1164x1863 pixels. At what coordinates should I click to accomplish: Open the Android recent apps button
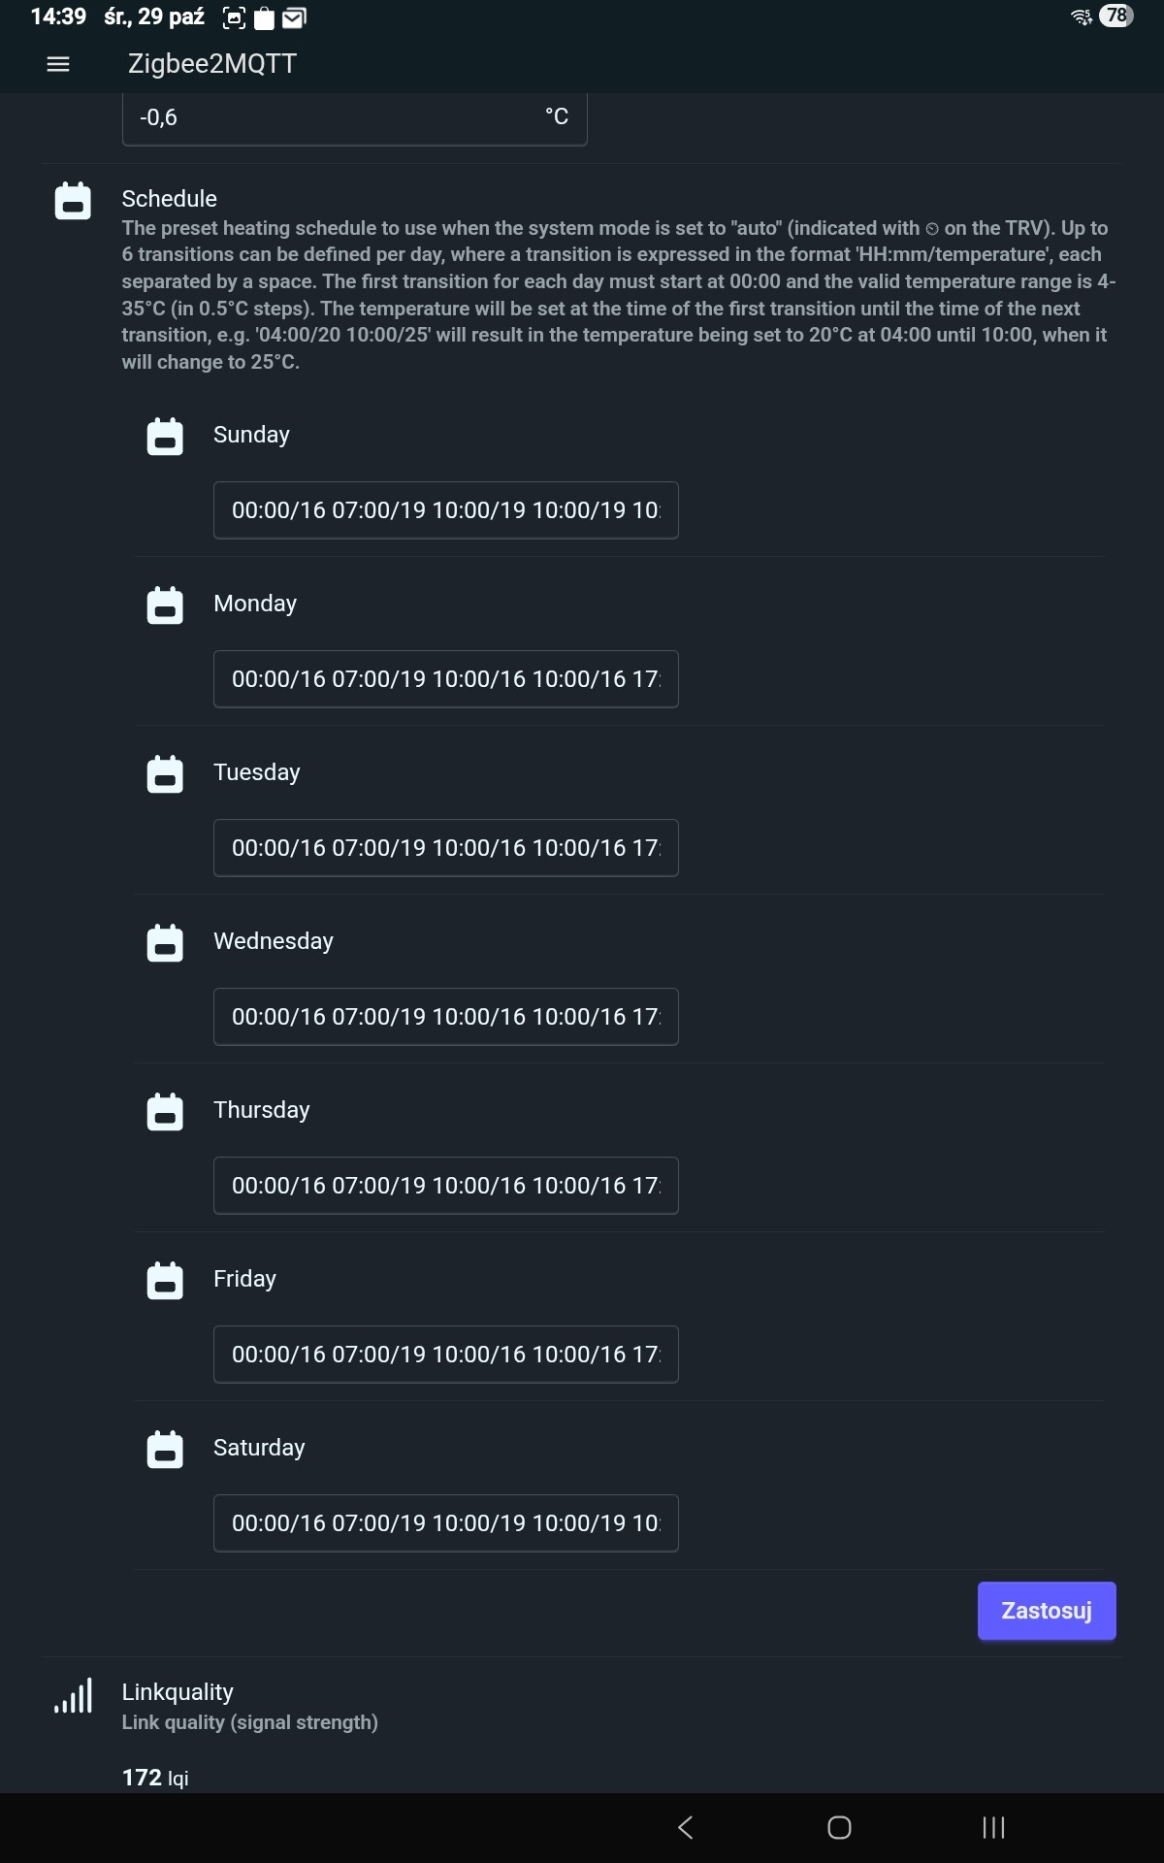993,1828
